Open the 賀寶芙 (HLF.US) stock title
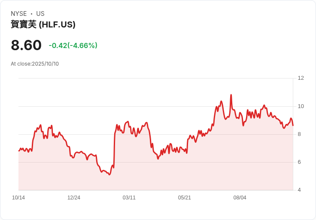Viewport: 316px width, 220px height. coord(43,24)
